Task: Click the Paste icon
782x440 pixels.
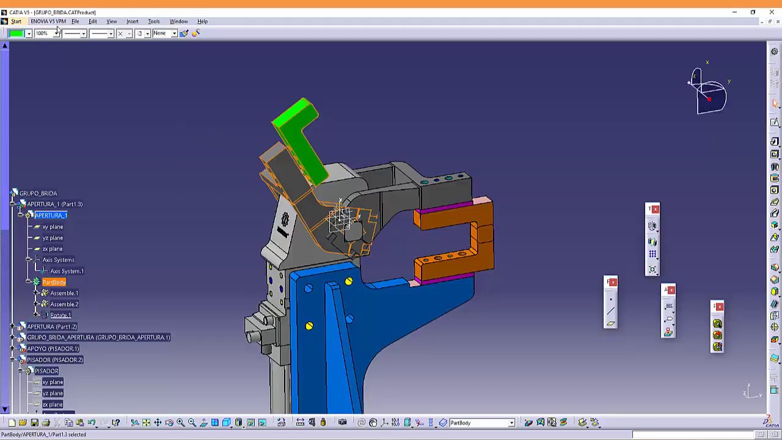Action: click(79, 422)
